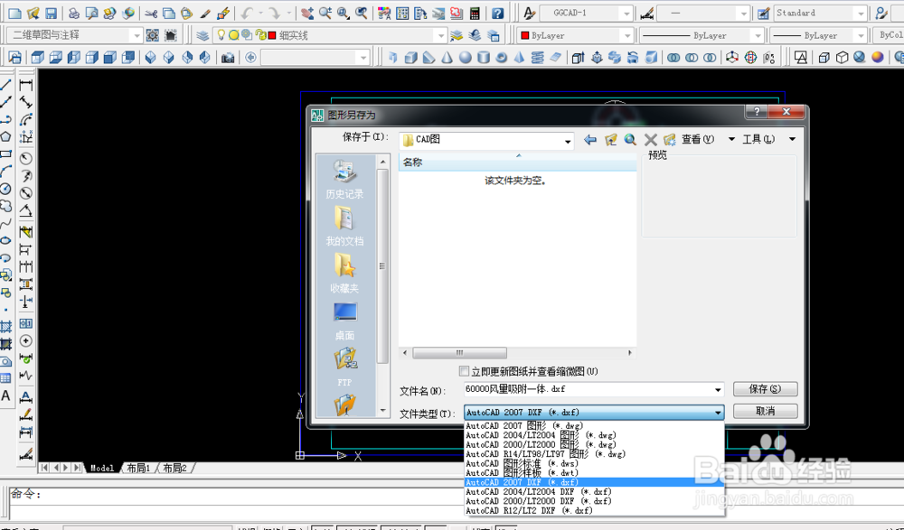This screenshot has height=530, width=904.
Task: Open the FTP location in sidebar
Action: point(344,367)
